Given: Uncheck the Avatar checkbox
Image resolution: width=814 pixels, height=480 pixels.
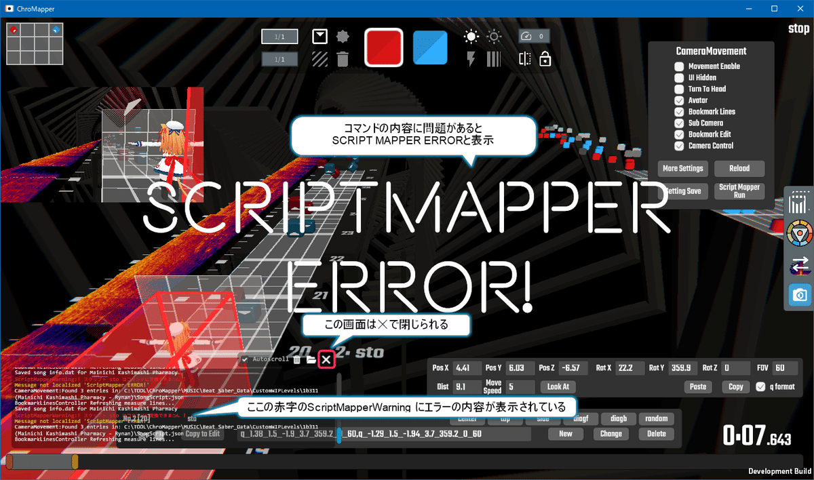Looking at the screenshot, I should pos(679,100).
